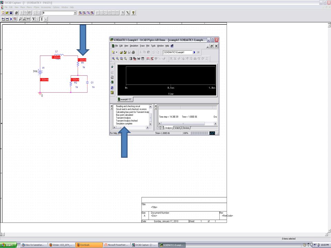Open Capture help via the question mark icon
The height and width of the screenshot is (248, 331).
coord(133,13)
